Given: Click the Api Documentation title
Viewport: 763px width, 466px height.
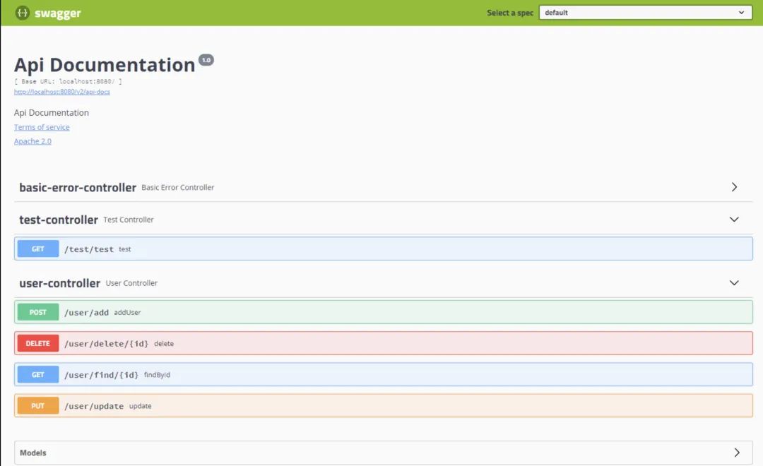Looking at the screenshot, I should click(105, 65).
